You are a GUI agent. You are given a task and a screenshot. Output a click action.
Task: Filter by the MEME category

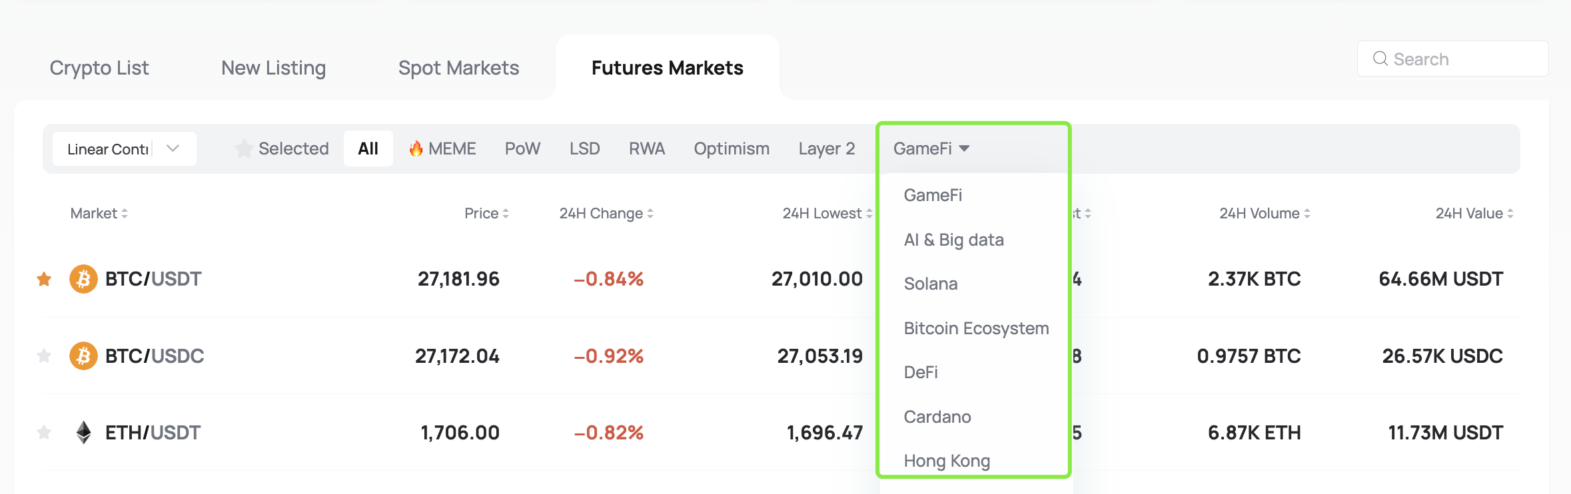click(x=442, y=148)
